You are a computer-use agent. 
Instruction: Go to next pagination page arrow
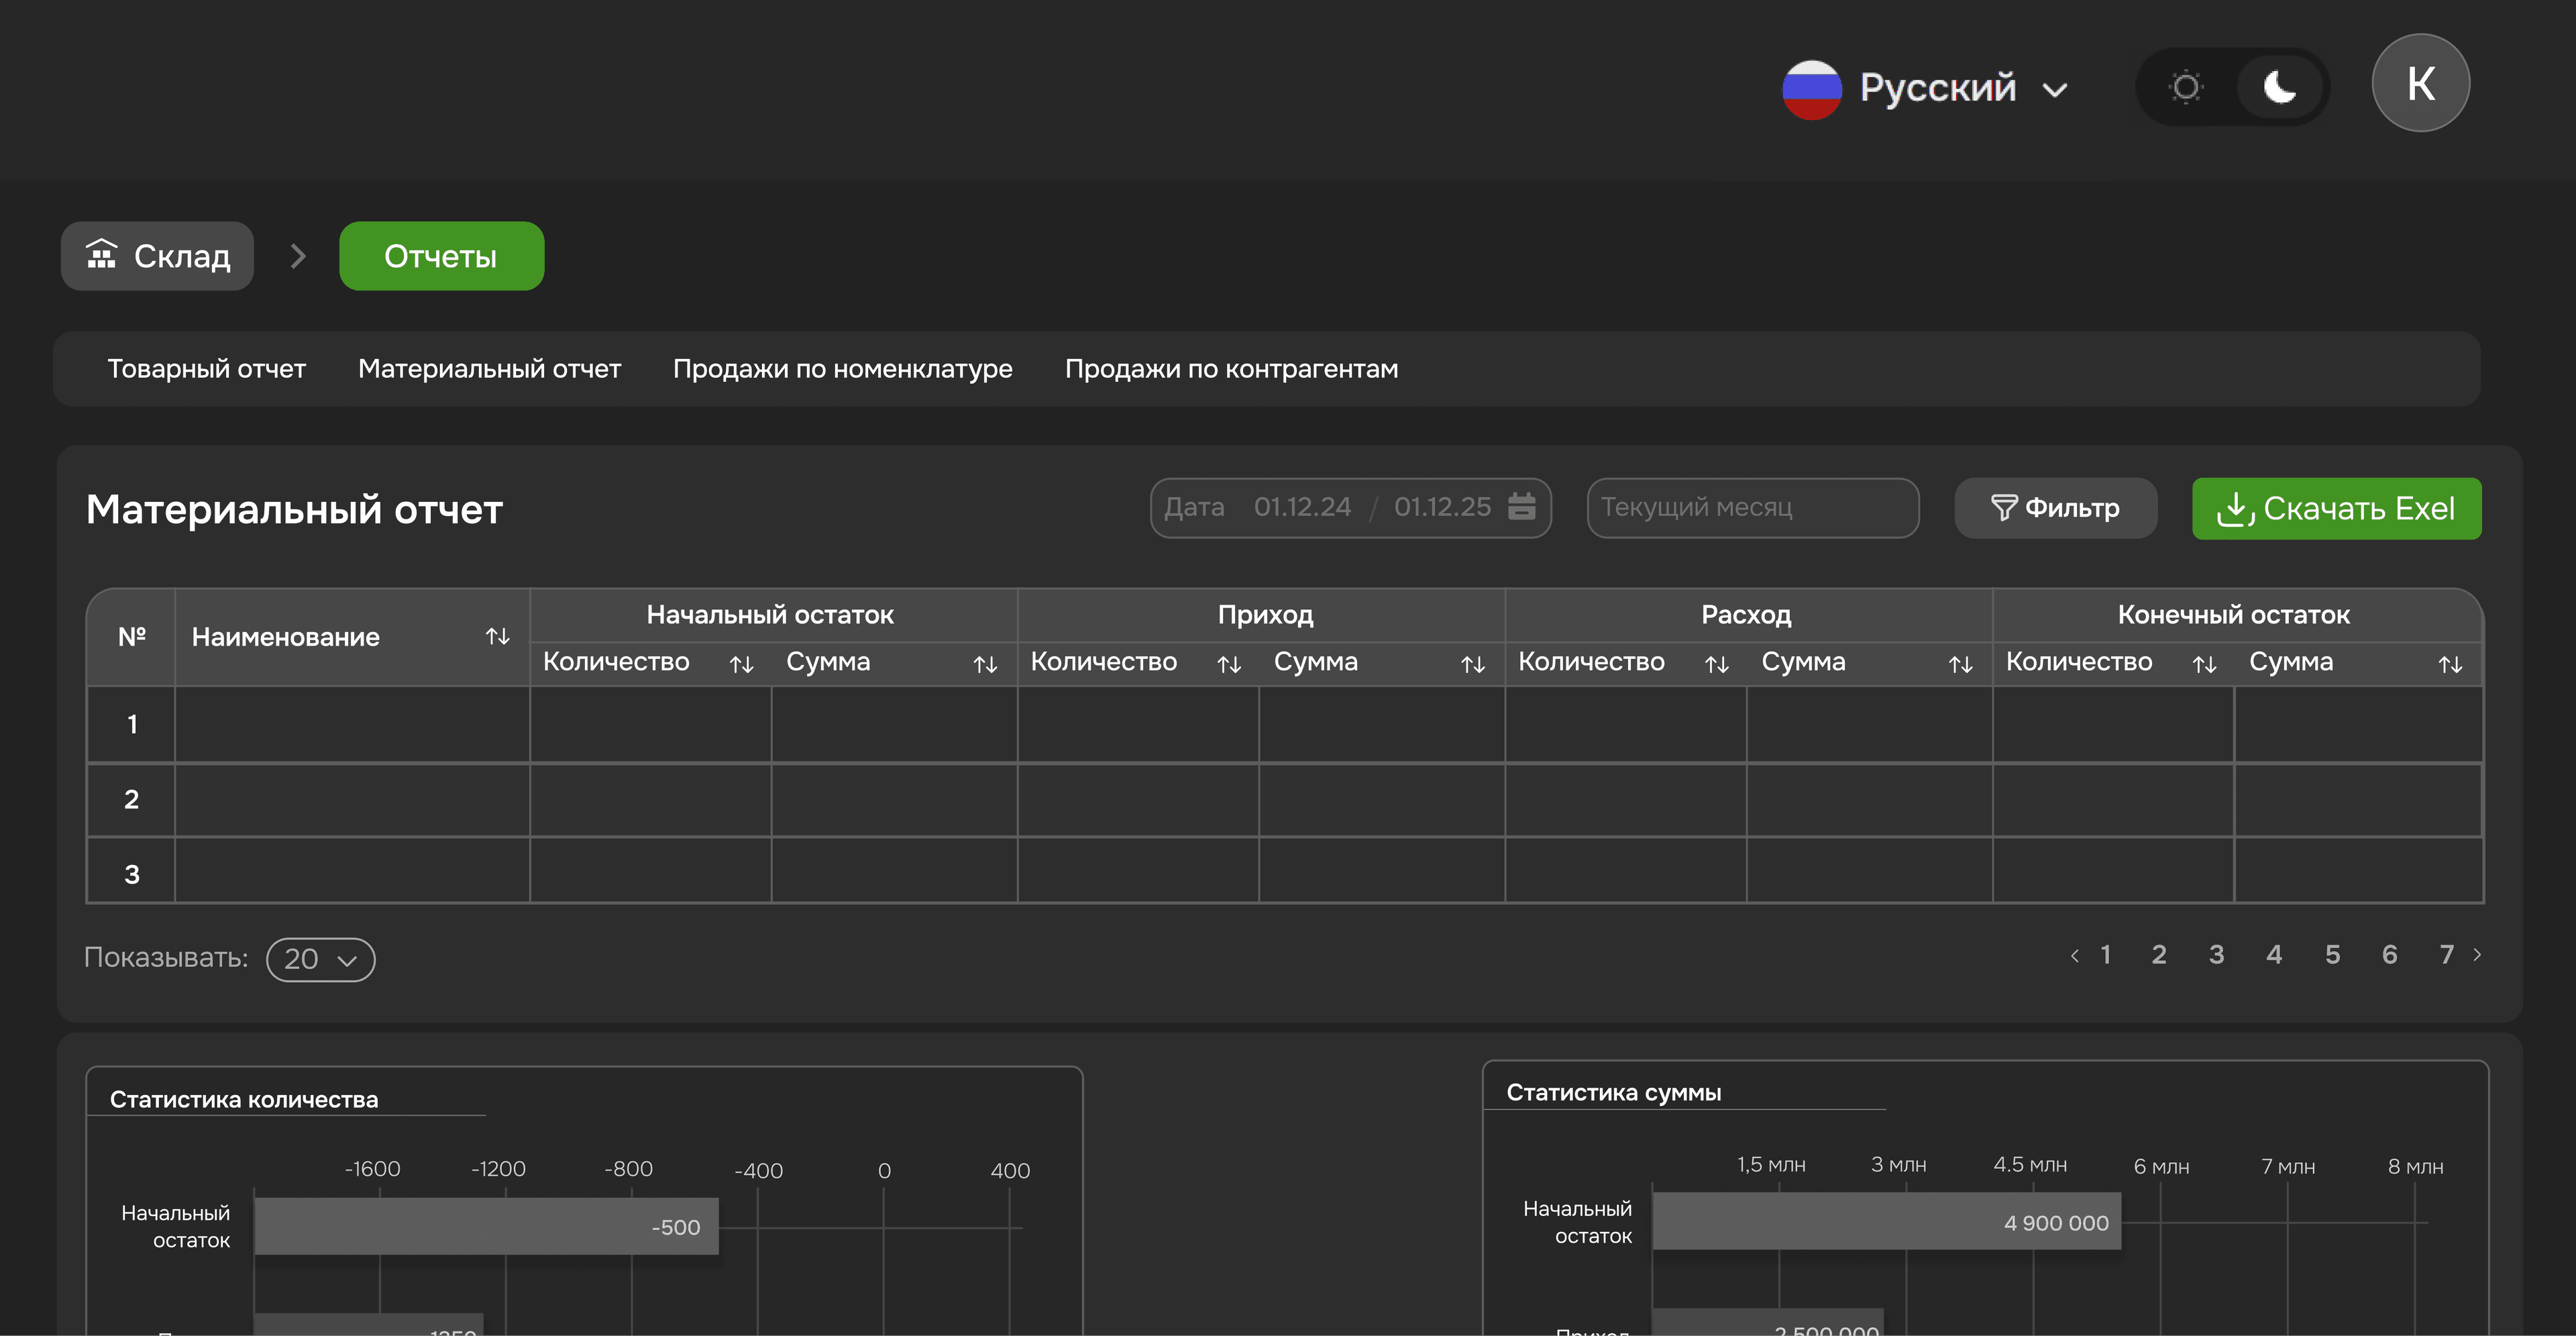[x=2477, y=955]
